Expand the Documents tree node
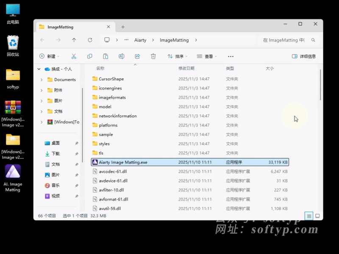Viewport: 339px width, 254px height. click(42, 80)
